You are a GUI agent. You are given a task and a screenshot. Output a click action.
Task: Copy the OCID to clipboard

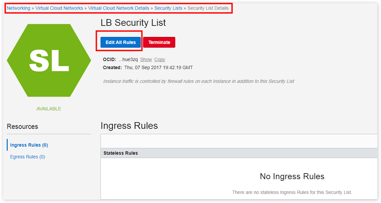[159, 59]
